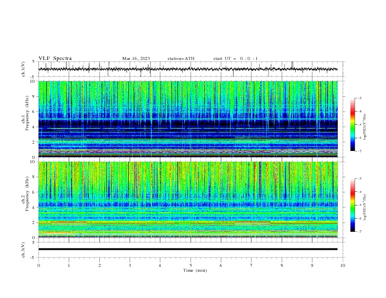
Task: Click the "station=ATH" label
Action: coord(181,58)
